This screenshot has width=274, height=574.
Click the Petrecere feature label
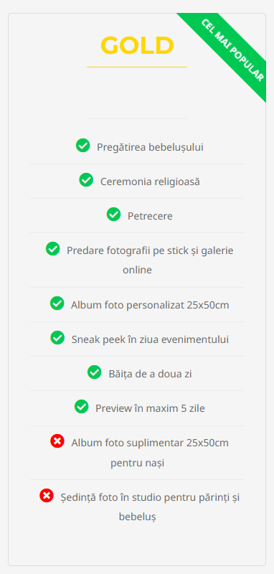(x=150, y=216)
